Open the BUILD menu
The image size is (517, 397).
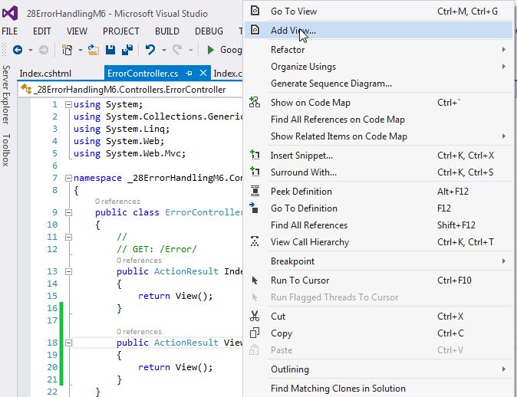pyautogui.click(x=167, y=31)
